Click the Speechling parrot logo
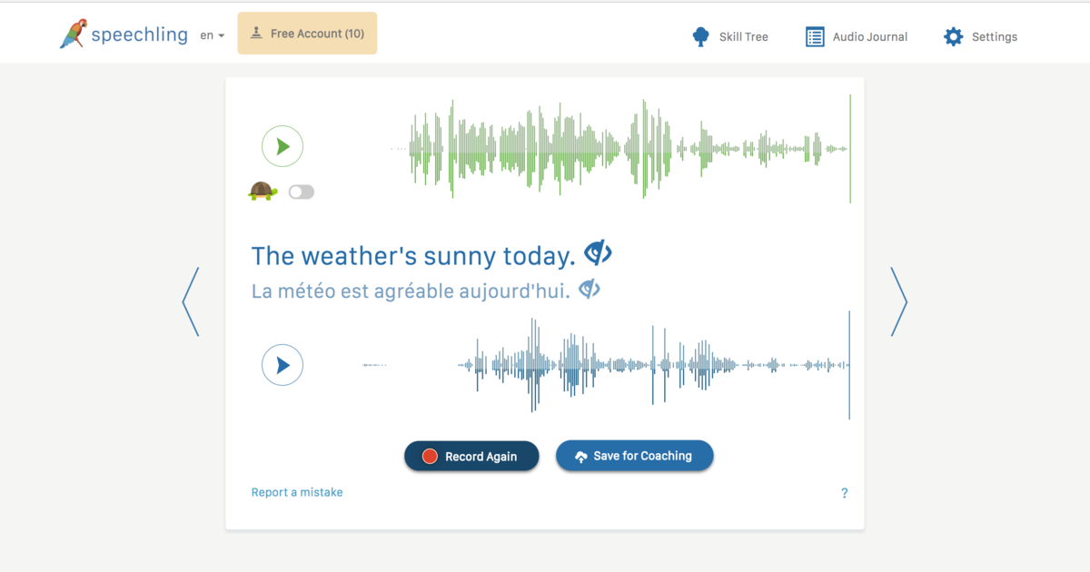Viewport: 1090px width, 572px height. 73,35
